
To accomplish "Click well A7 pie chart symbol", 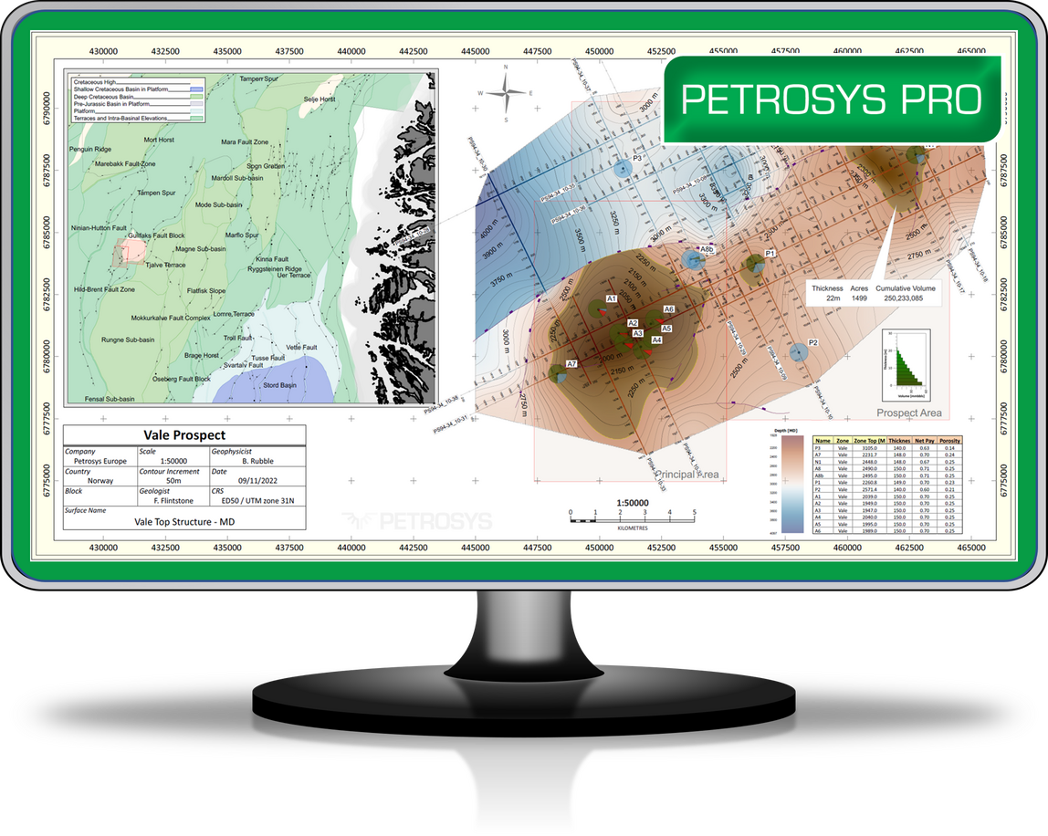I will click(x=558, y=372).
